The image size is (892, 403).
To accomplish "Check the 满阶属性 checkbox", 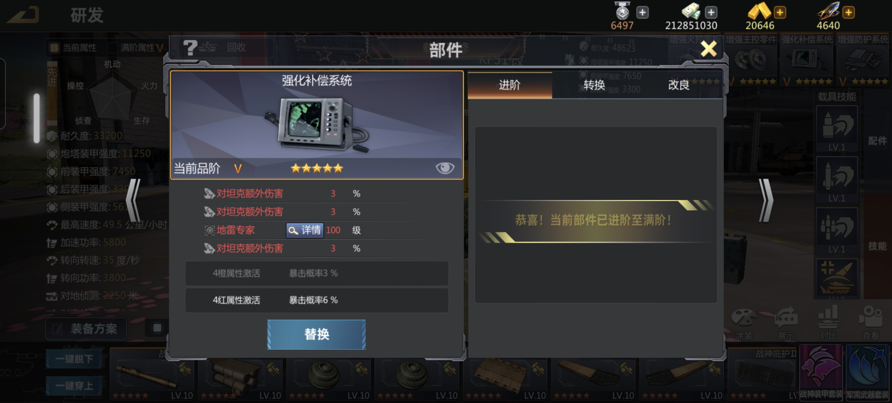I will 112,48.
